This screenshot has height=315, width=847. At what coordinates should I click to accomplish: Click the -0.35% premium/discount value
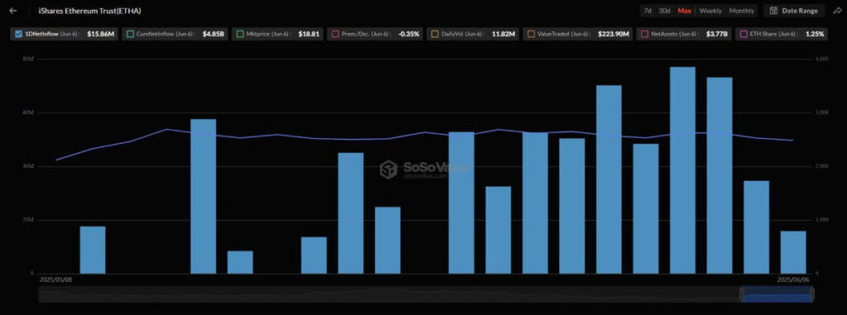[409, 34]
